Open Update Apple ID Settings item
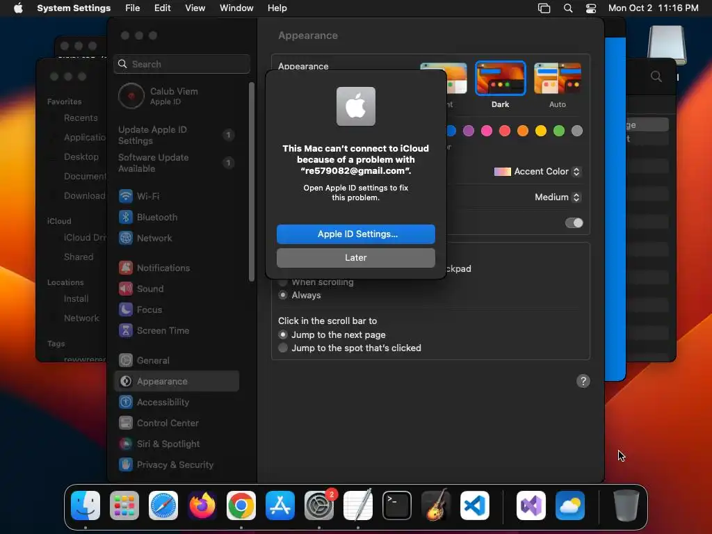Viewport: 712px width, 534px height. [176, 136]
